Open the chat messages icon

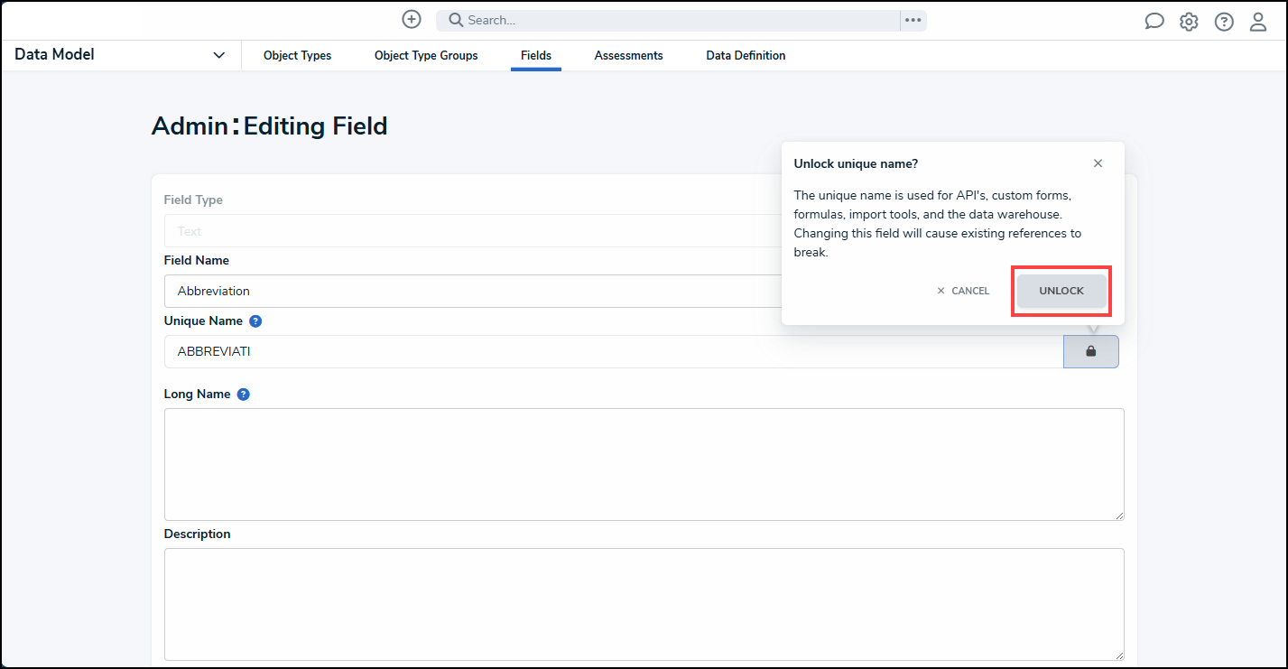point(1154,22)
